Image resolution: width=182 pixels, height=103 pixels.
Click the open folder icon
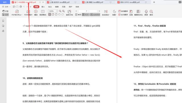tap(14, 7)
